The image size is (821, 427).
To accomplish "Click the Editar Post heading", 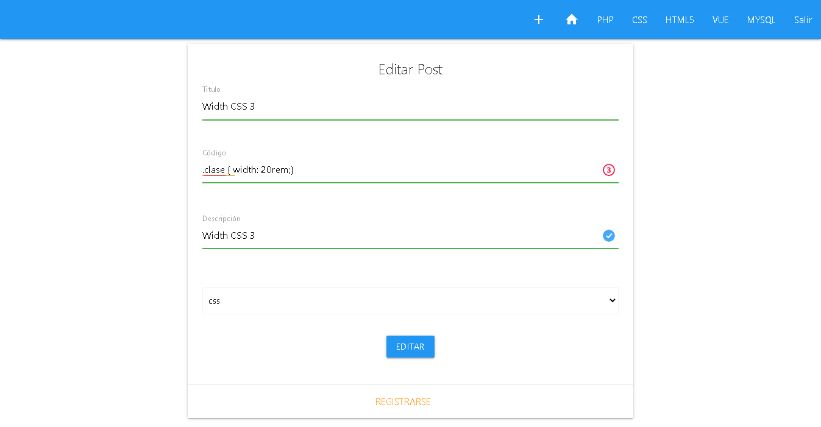I will [410, 69].
